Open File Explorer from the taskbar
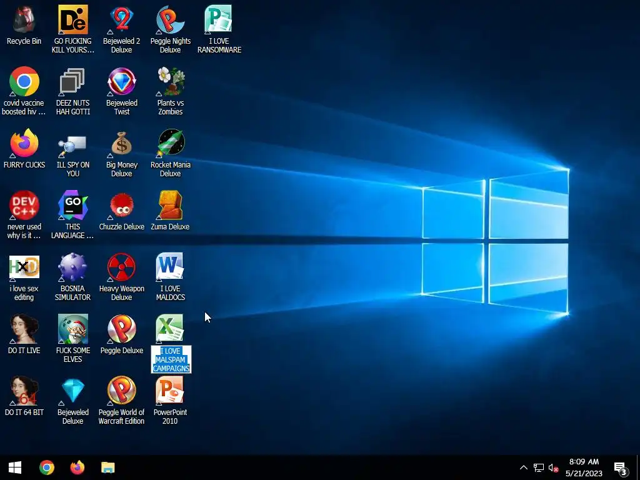640x480 pixels. (x=107, y=467)
